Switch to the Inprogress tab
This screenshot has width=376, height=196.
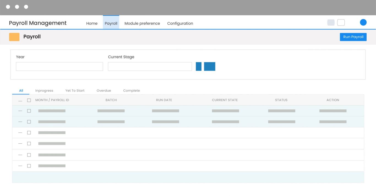tap(44, 90)
